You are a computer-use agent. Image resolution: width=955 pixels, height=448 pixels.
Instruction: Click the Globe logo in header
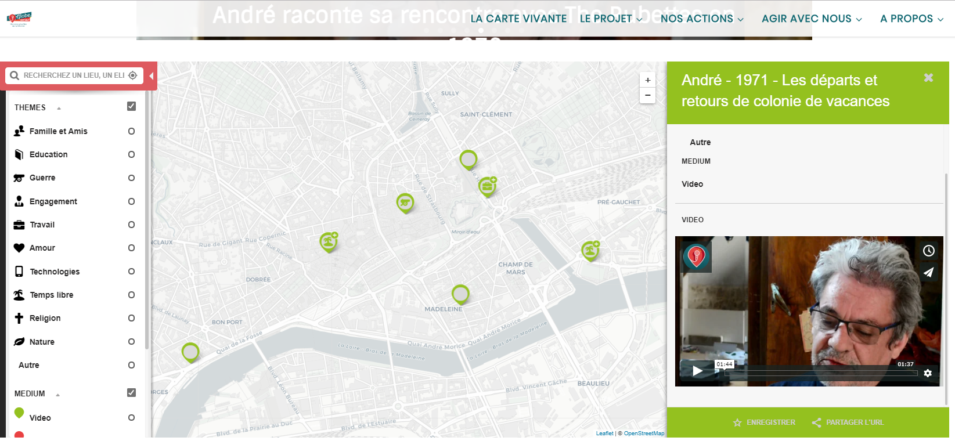tap(20, 19)
